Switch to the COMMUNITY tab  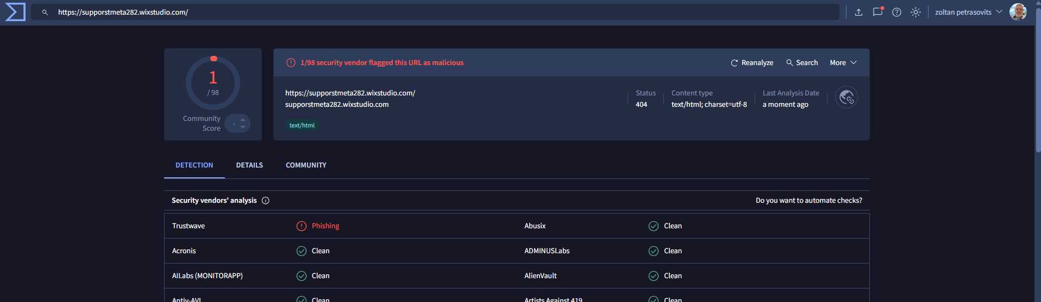[306, 165]
